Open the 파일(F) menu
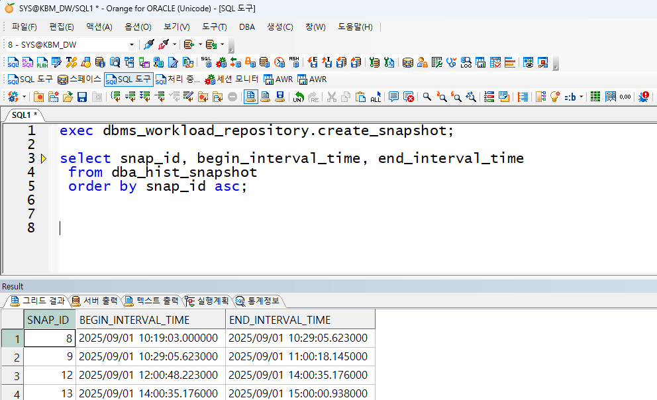 tap(25, 27)
